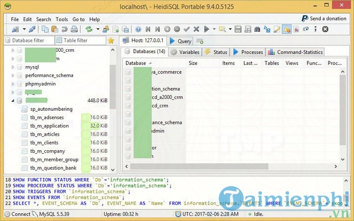Click the Save floppy disk icon
354x221 pixels.
[238, 29]
